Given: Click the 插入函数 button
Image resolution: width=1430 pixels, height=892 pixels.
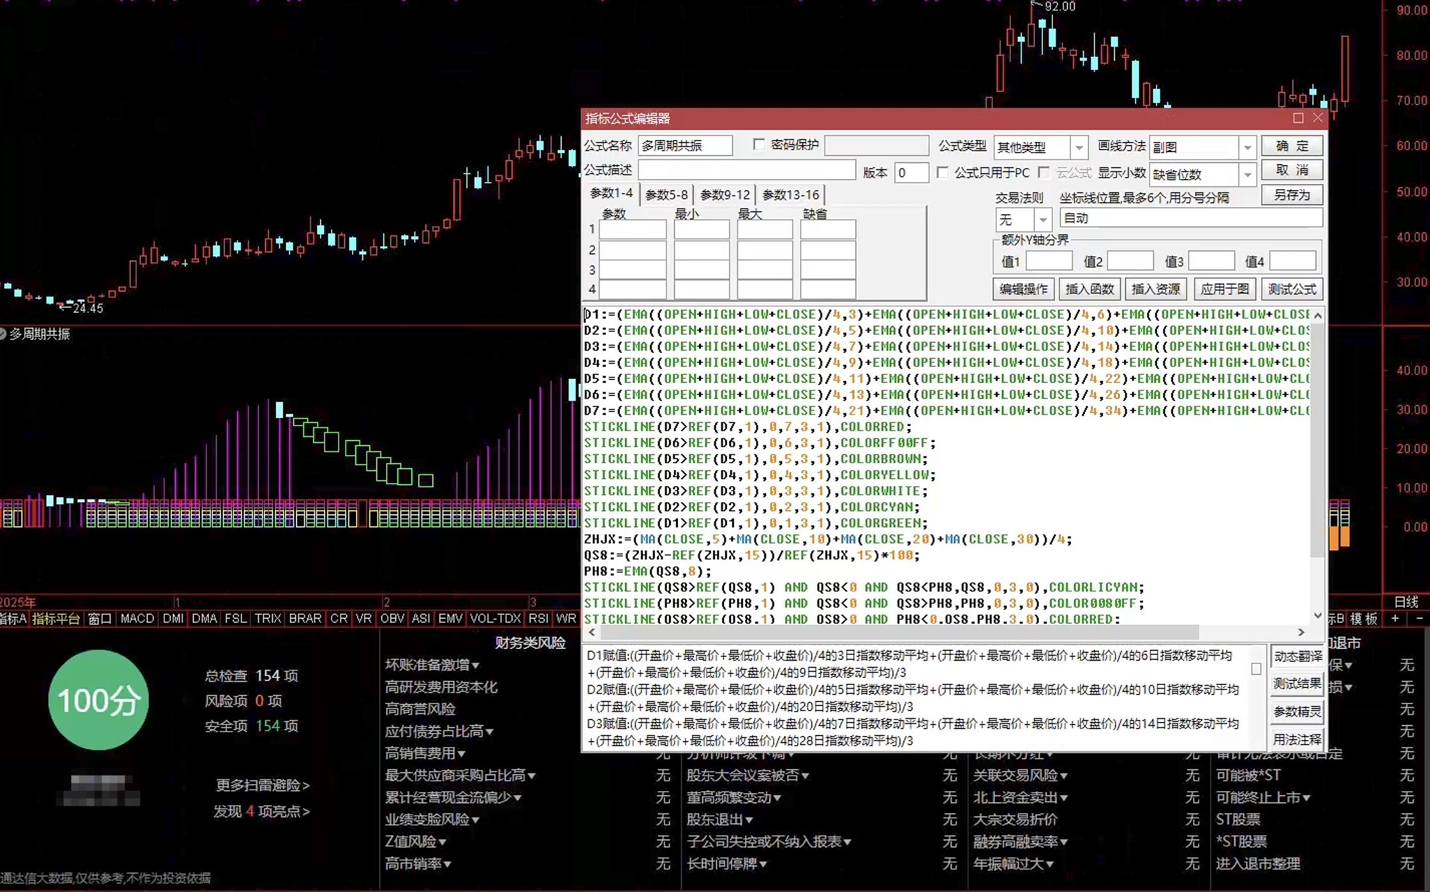Looking at the screenshot, I should click(1089, 289).
